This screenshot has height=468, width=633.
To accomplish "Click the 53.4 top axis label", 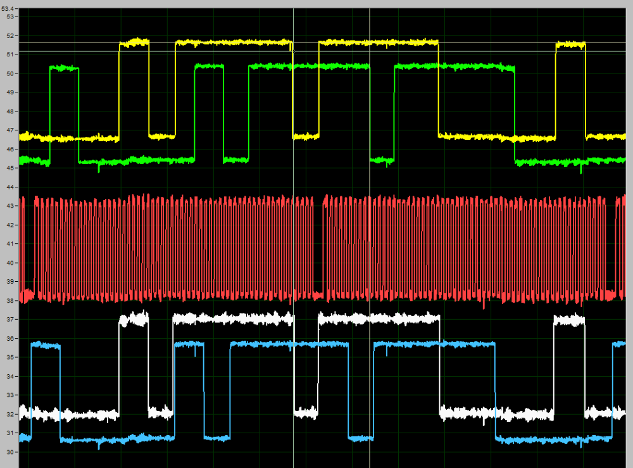I will pos(8,8).
